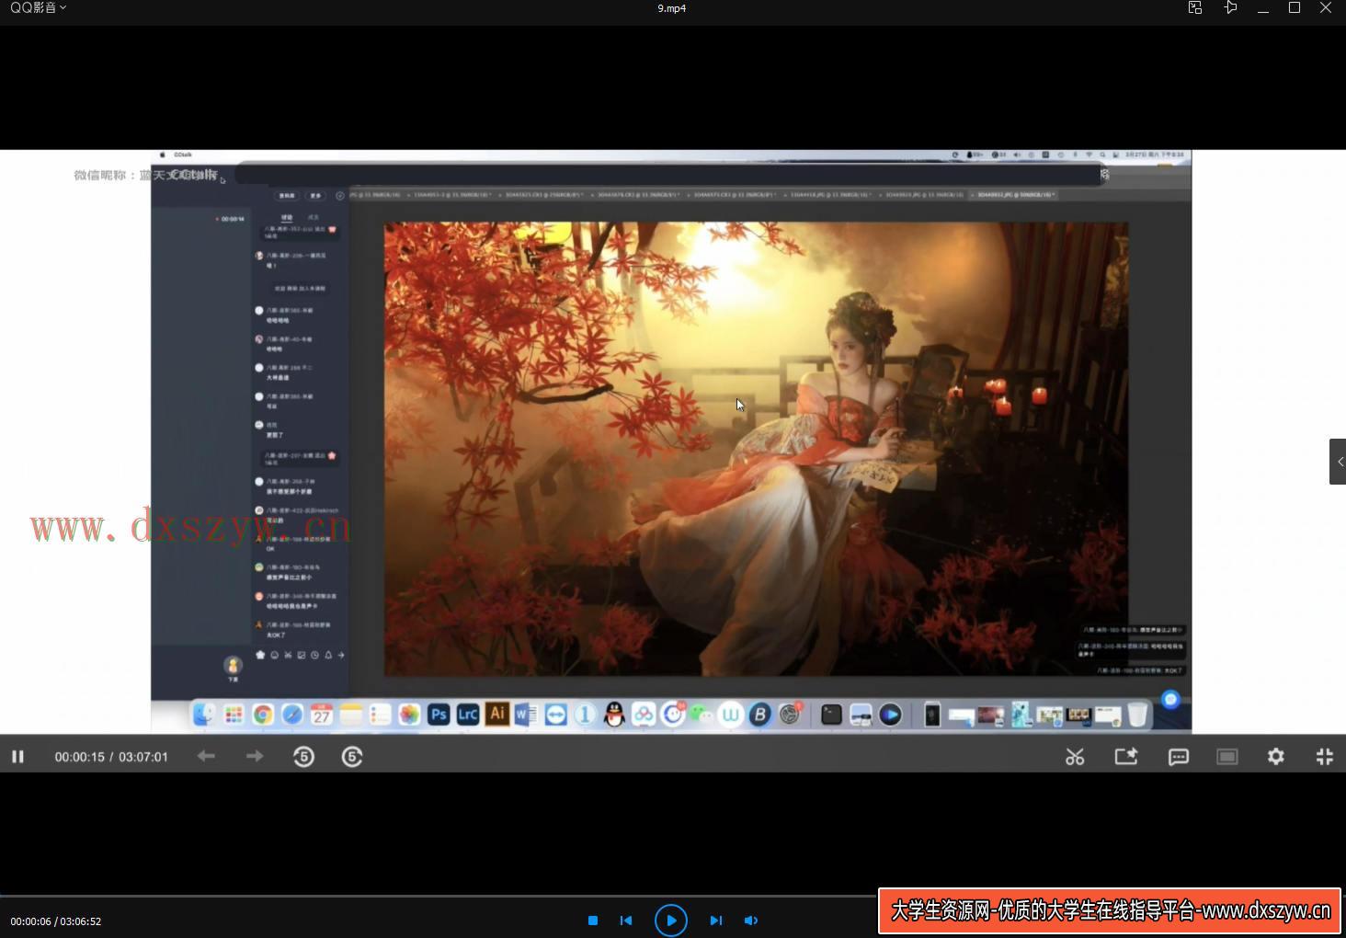
Task: Click the first pill button in chat header
Action: [287, 195]
